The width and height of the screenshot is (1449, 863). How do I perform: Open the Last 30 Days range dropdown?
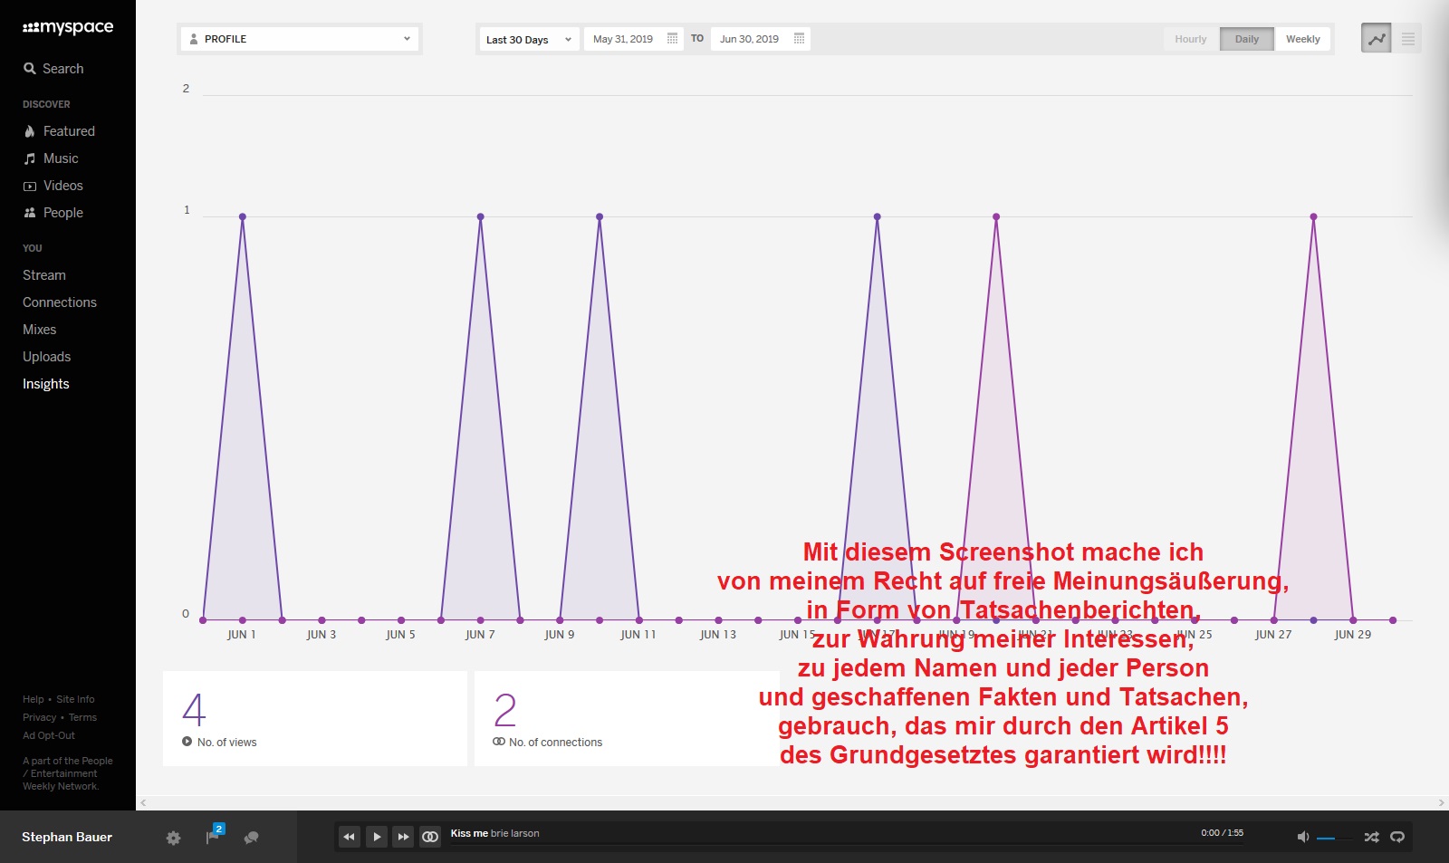pos(529,39)
